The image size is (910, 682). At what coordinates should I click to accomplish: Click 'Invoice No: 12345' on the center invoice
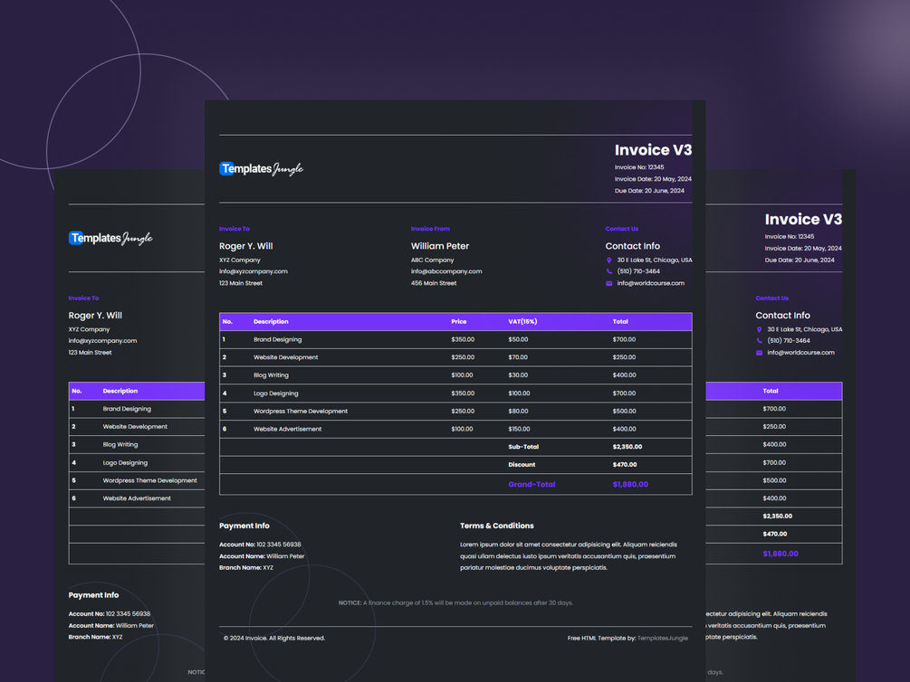[639, 167]
